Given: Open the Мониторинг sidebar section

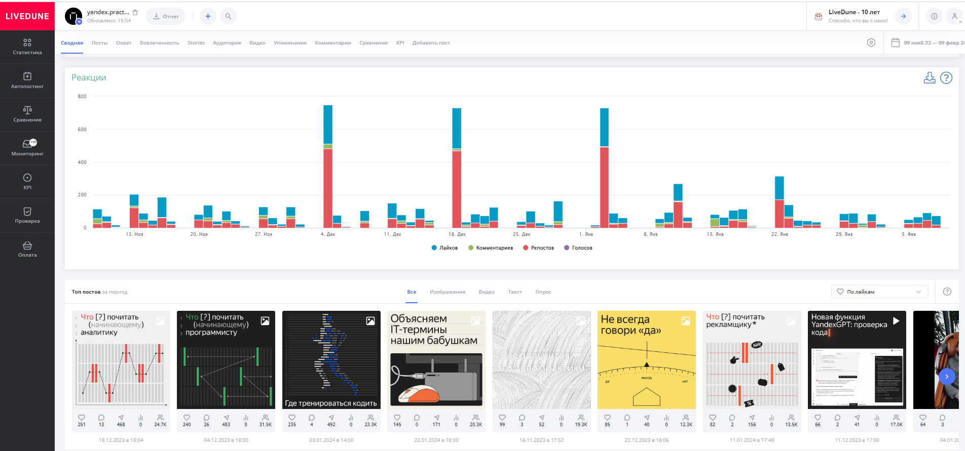Looking at the screenshot, I should 27,148.
